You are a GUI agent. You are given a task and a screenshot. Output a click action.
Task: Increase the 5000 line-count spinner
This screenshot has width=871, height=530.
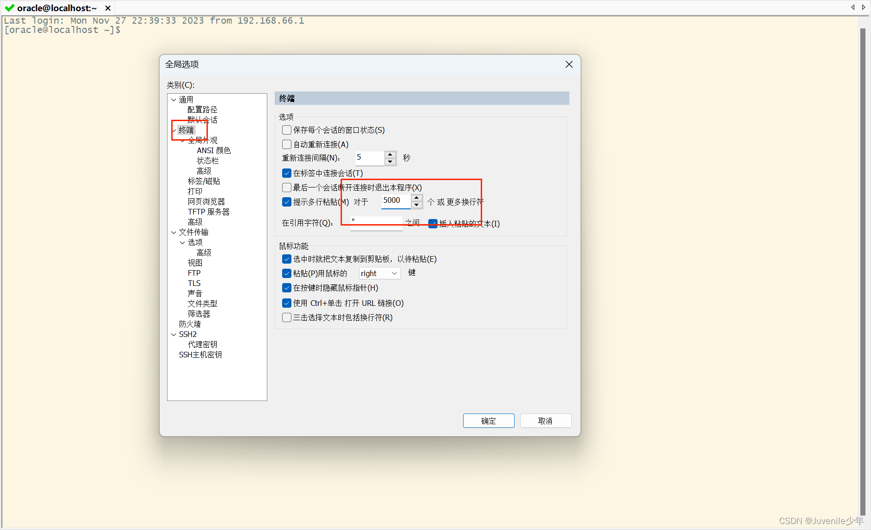(x=417, y=198)
